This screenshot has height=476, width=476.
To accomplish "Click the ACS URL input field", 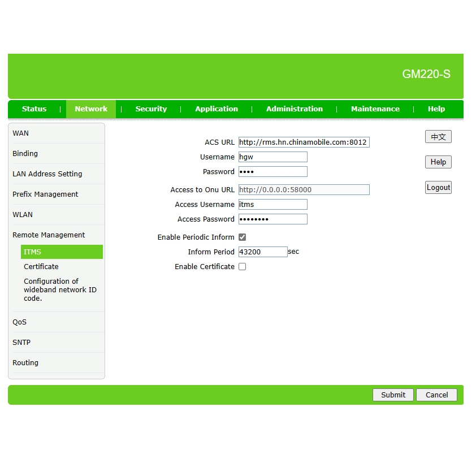I will [x=304, y=142].
